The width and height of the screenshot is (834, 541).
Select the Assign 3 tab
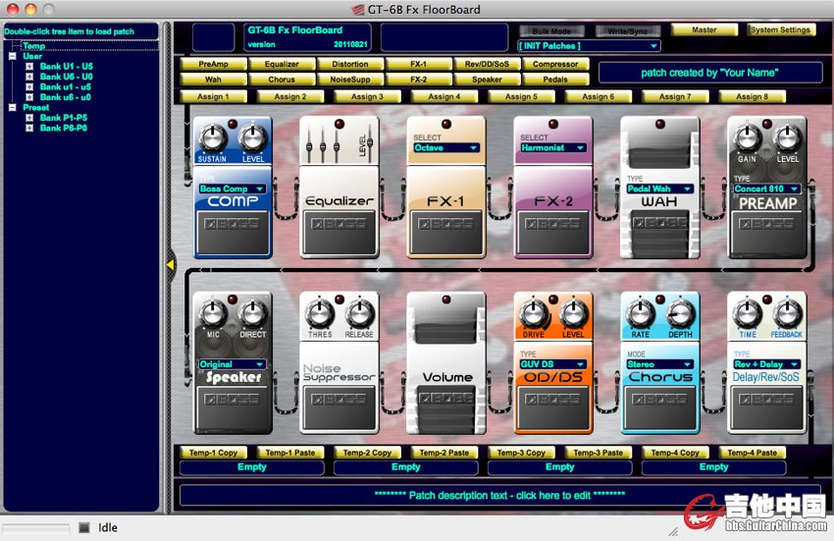[x=367, y=97]
